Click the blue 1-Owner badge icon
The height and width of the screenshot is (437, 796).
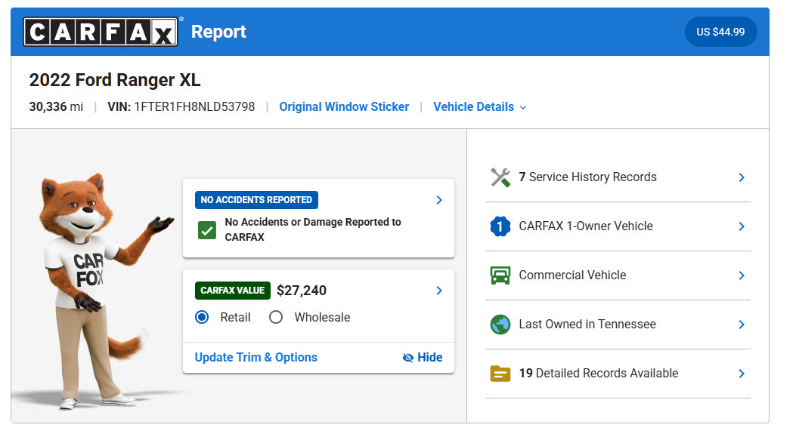(x=500, y=226)
